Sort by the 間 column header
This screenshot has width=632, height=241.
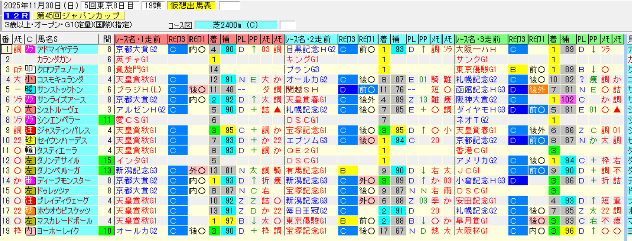pyautogui.click(x=106, y=39)
